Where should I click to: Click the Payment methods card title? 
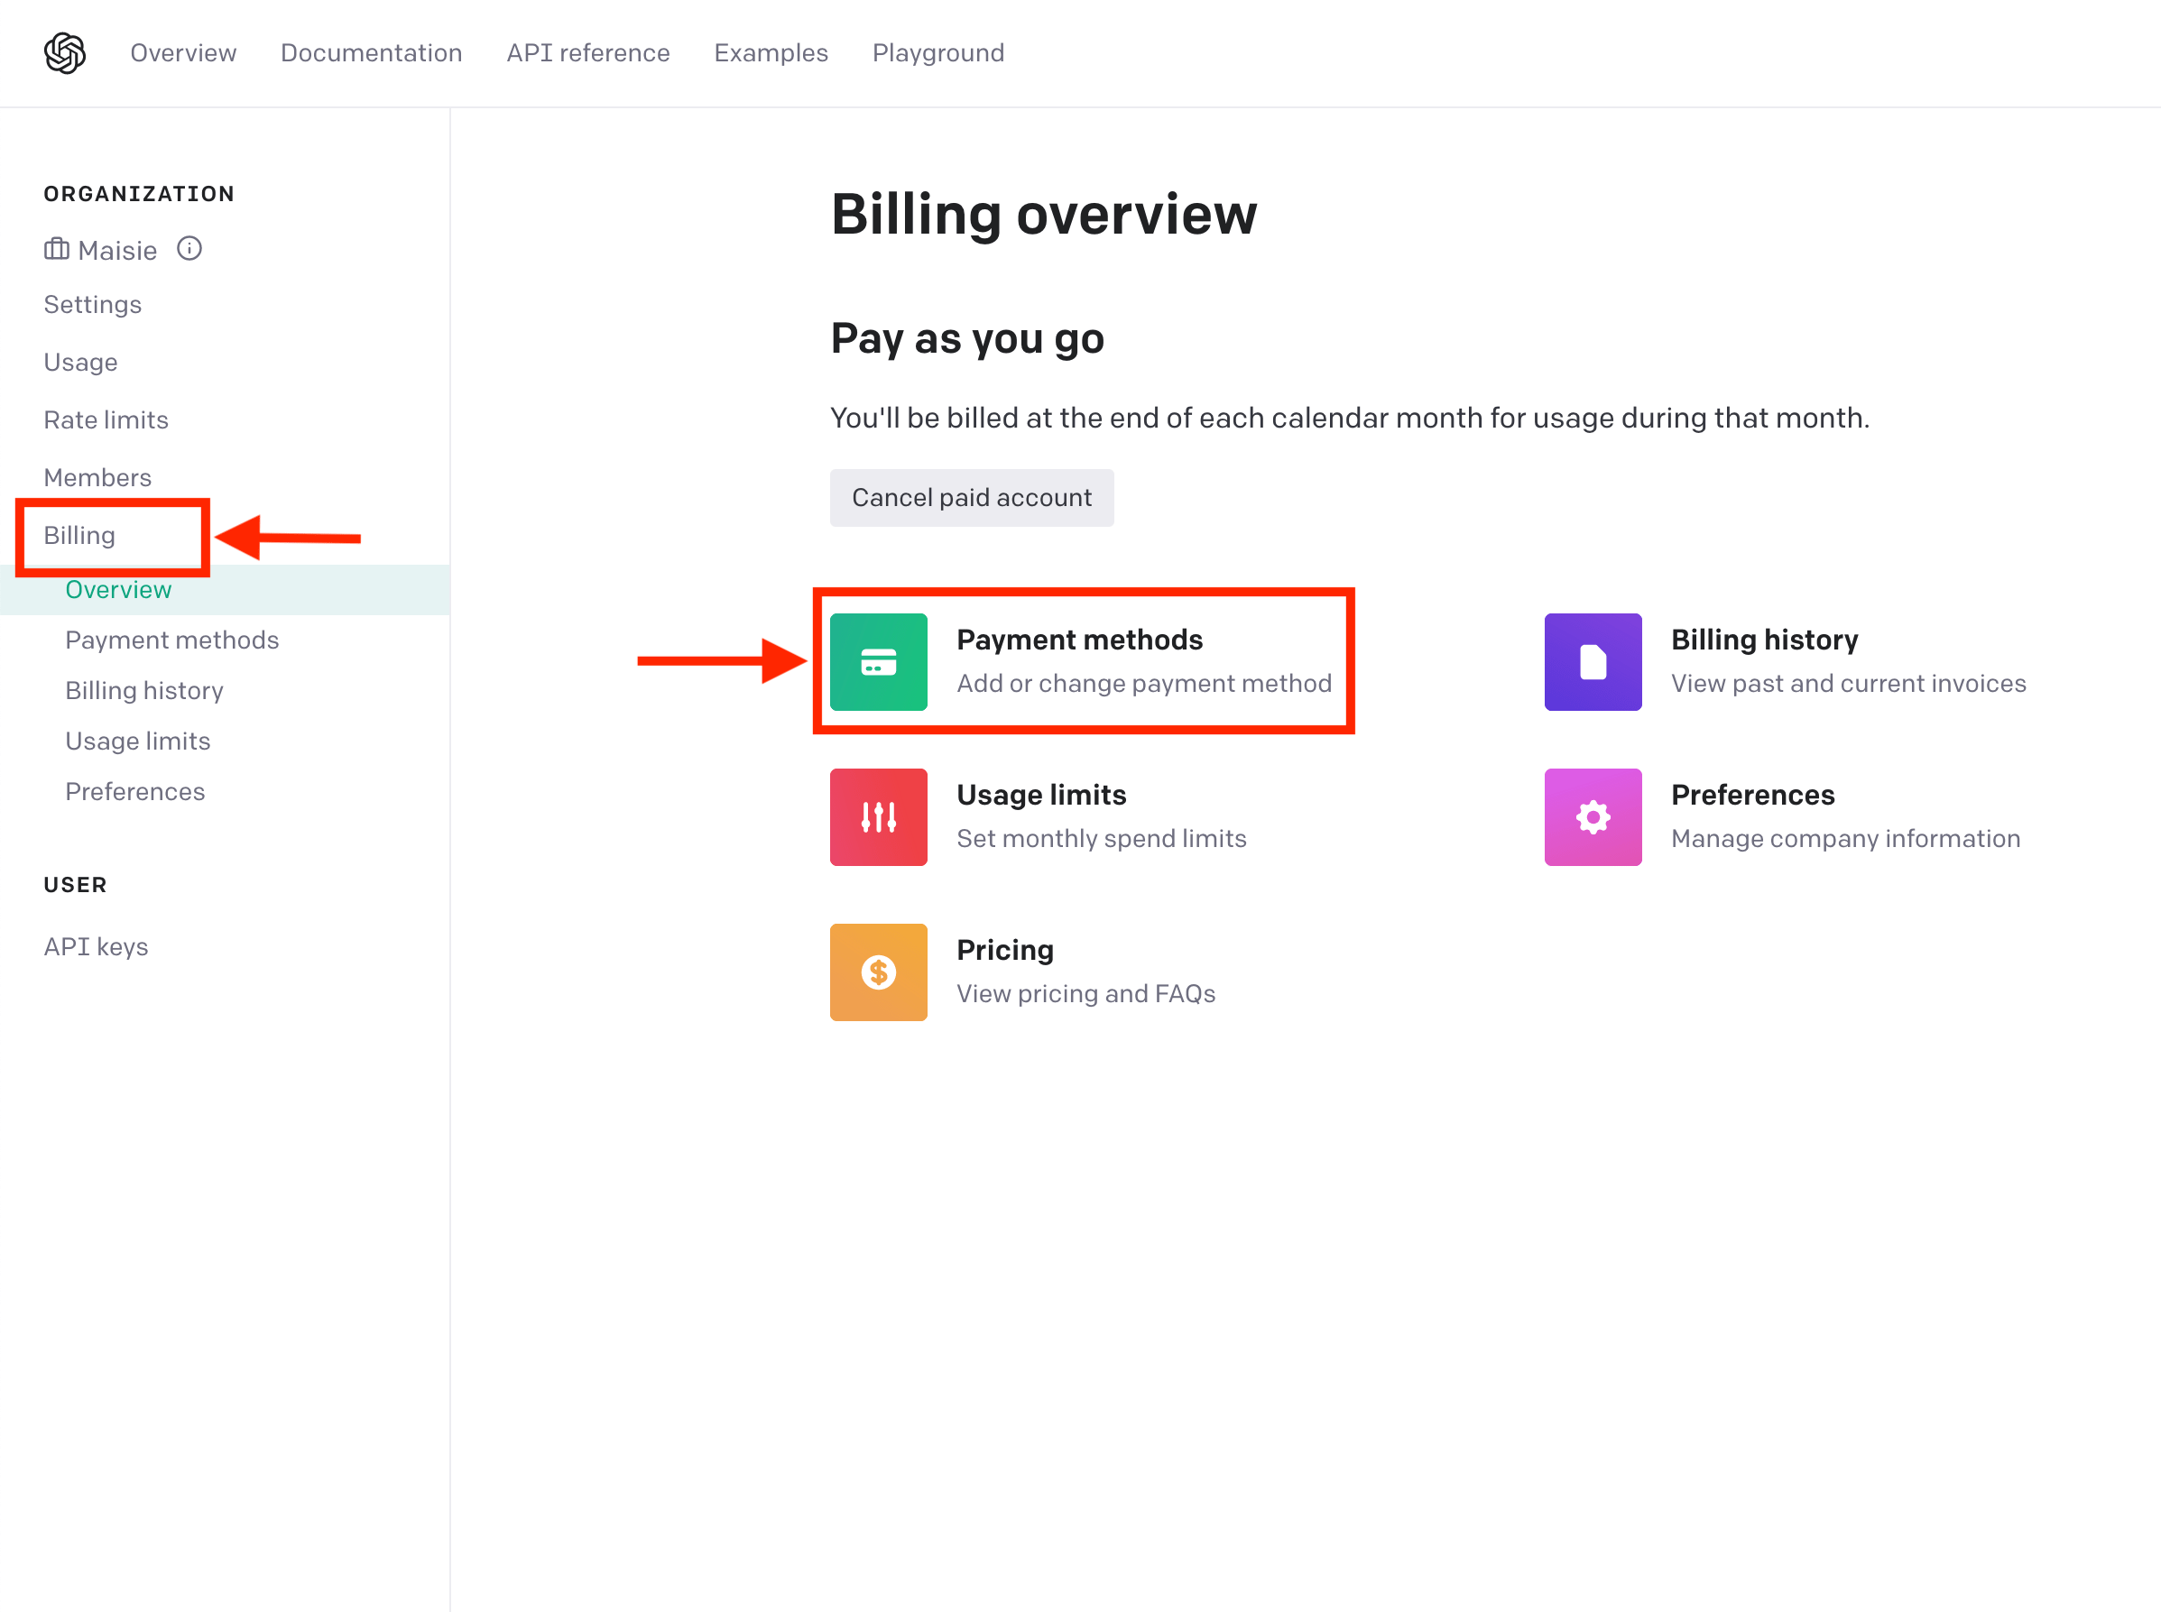[x=1079, y=640]
